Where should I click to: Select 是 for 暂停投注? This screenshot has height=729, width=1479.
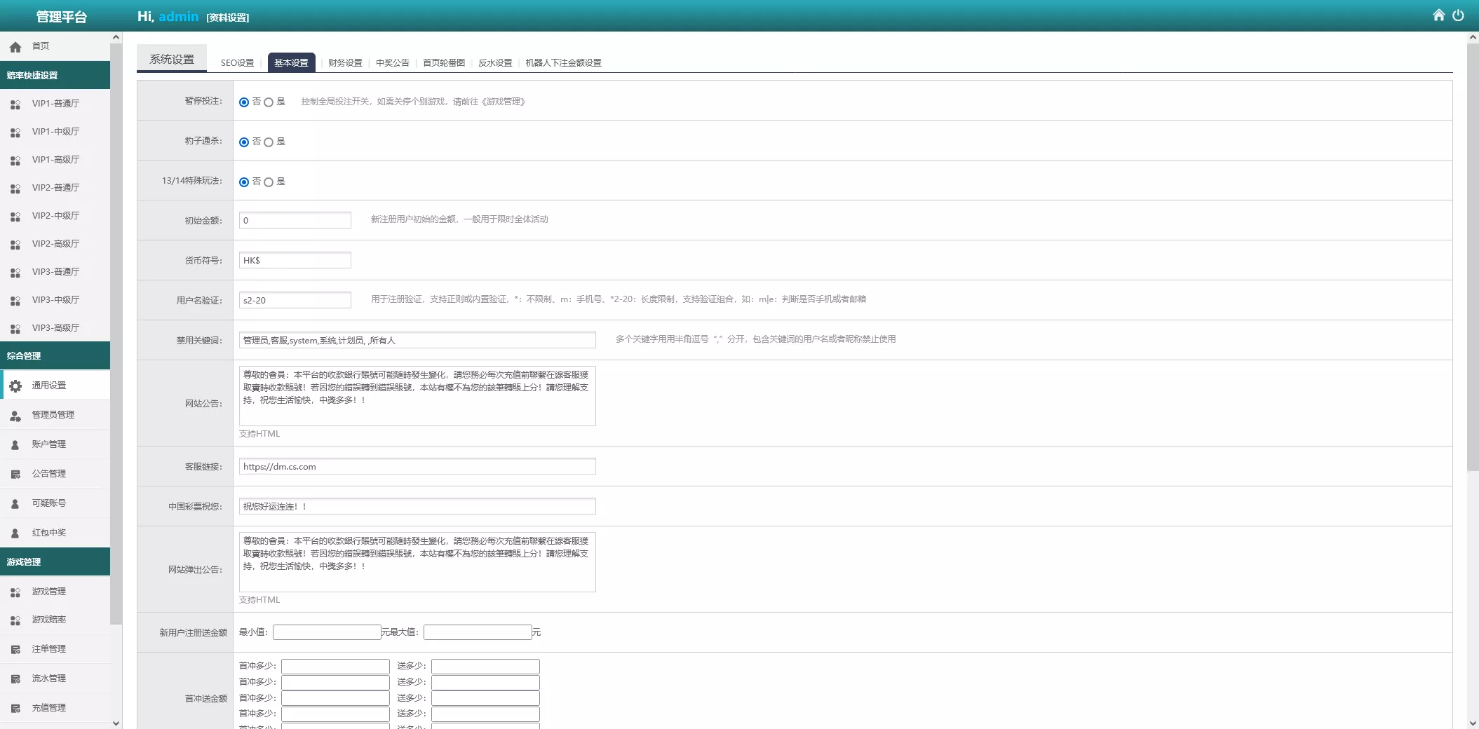(269, 102)
